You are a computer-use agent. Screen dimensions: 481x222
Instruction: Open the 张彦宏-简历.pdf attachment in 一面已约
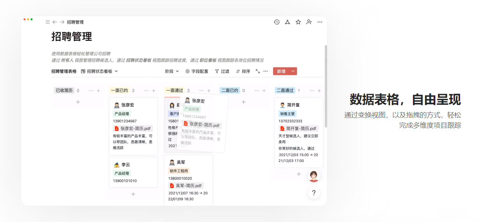tap(133, 129)
